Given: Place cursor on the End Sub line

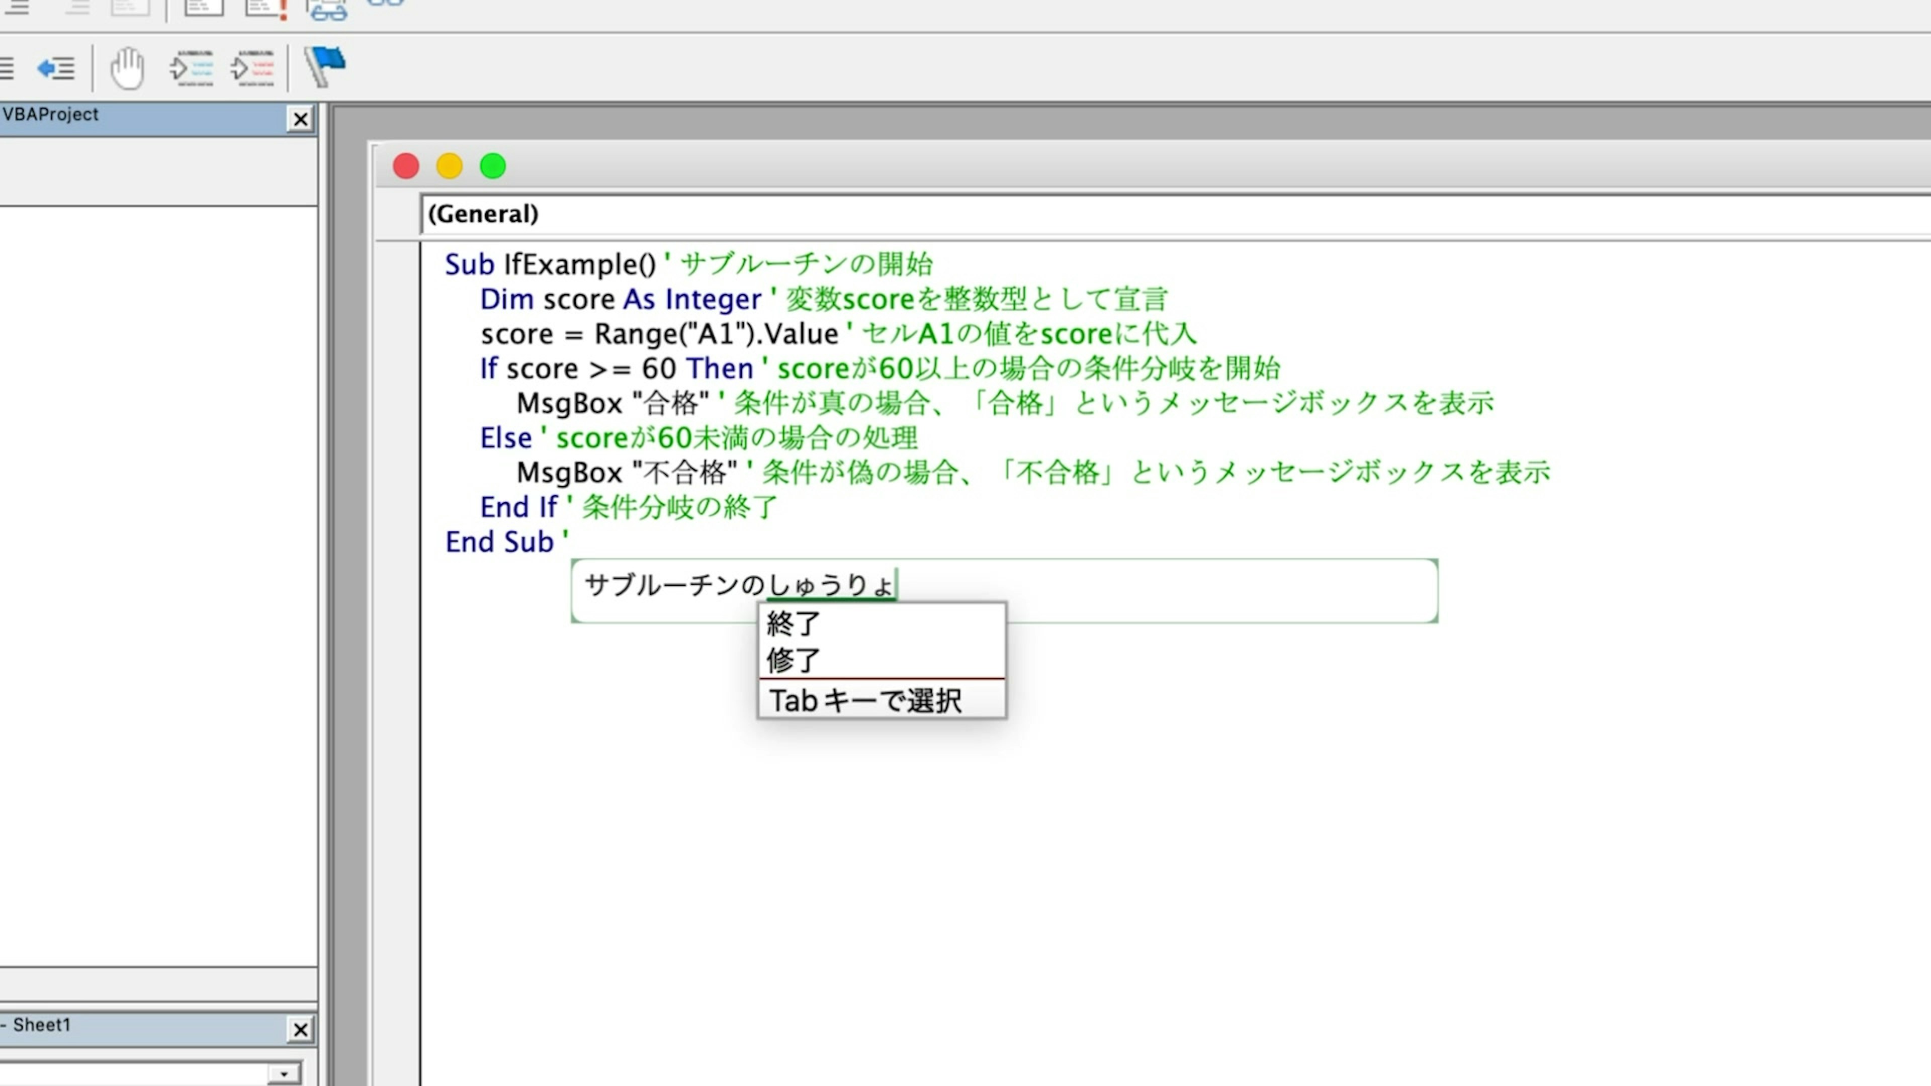Looking at the screenshot, I should [x=499, y=542].
